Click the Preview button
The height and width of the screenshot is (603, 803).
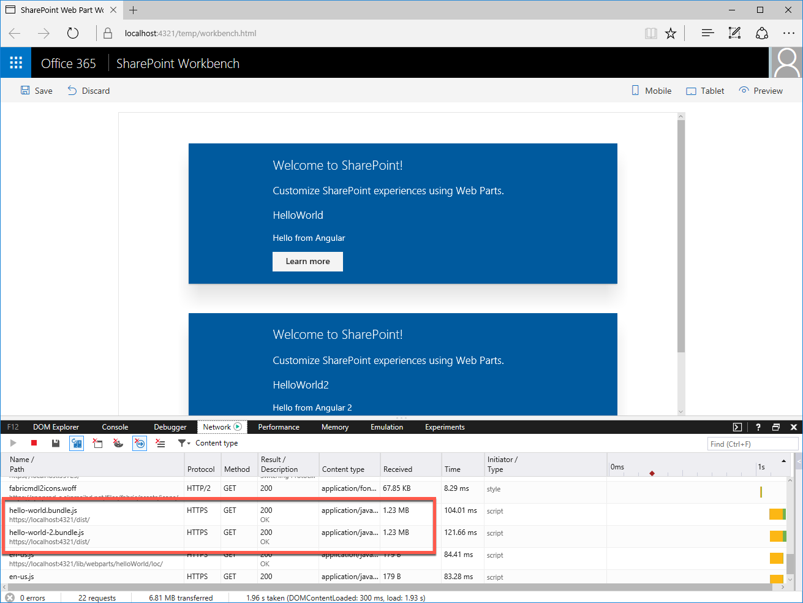[761, 91]
